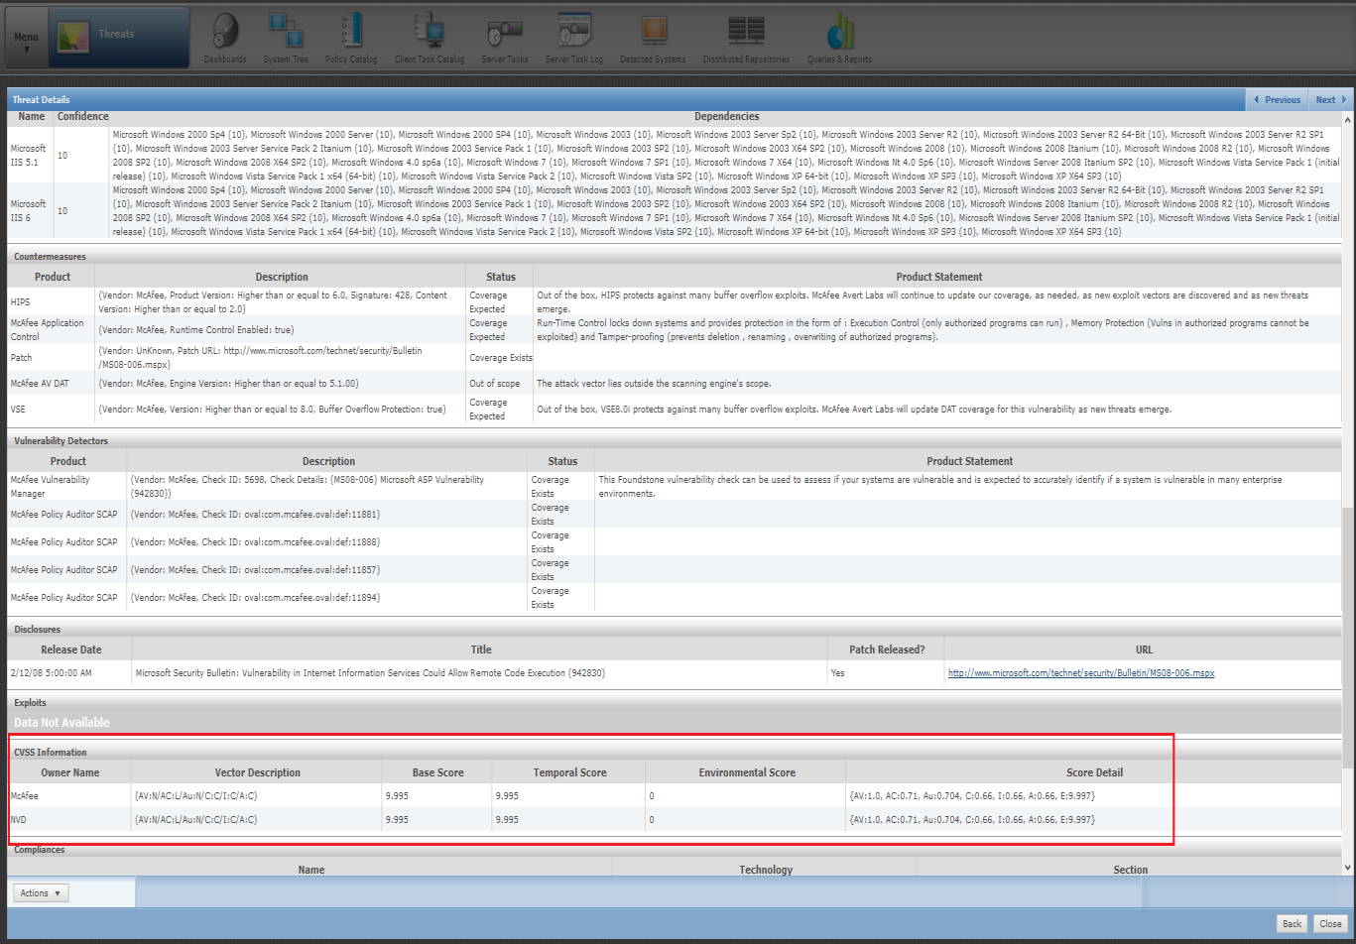Image resolution: width=1356 pixels, height=944 pixels.
Task: Click the Countermeasures section title
Action: click(x=50, y=257)
